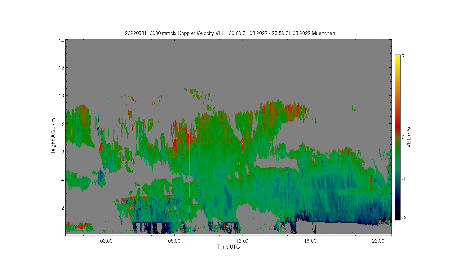Click the yellow top of the velocity colorbar
This screenshot has width=465, height=279.
click(x=397, y=58)
